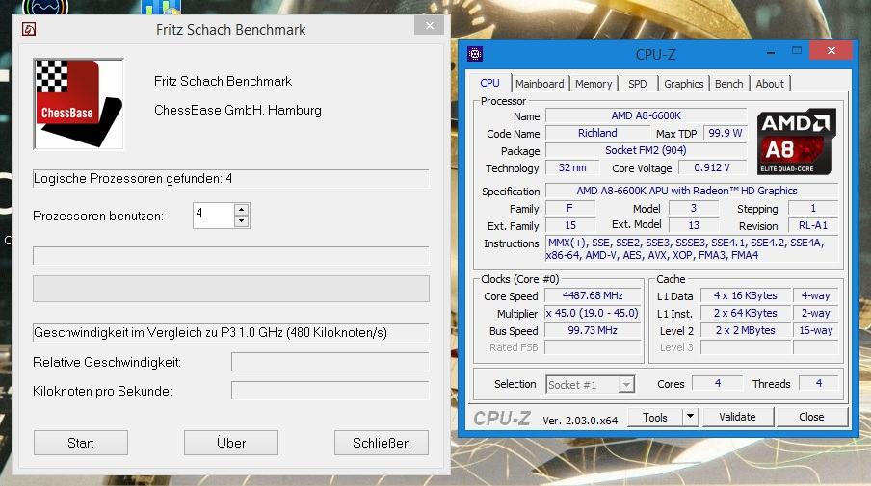Decrease processor count with down arrow
The image size is (871, 486).
click(x=241, y=220)
